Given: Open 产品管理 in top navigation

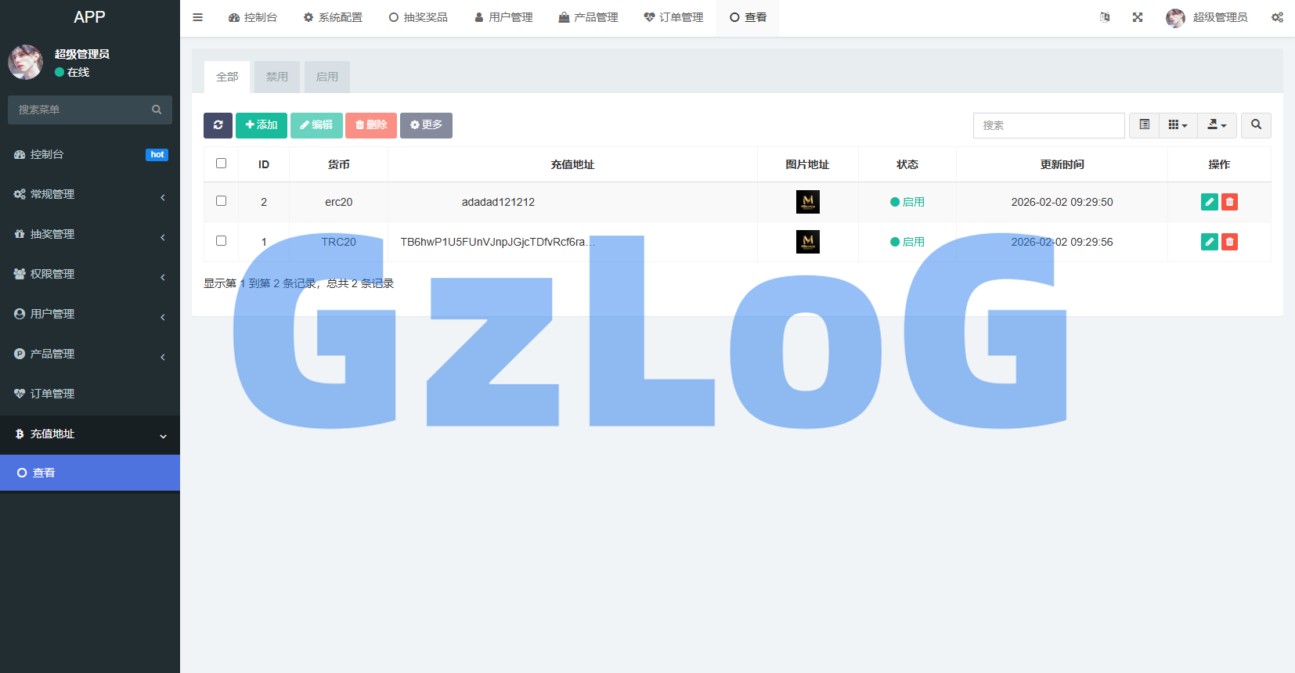Looking at the screenshot, I should [x=589, y=17].
